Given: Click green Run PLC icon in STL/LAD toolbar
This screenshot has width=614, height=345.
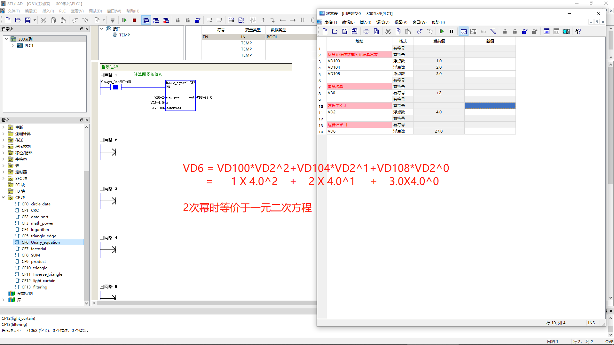Looking at the screenshot, I should 124,20.
